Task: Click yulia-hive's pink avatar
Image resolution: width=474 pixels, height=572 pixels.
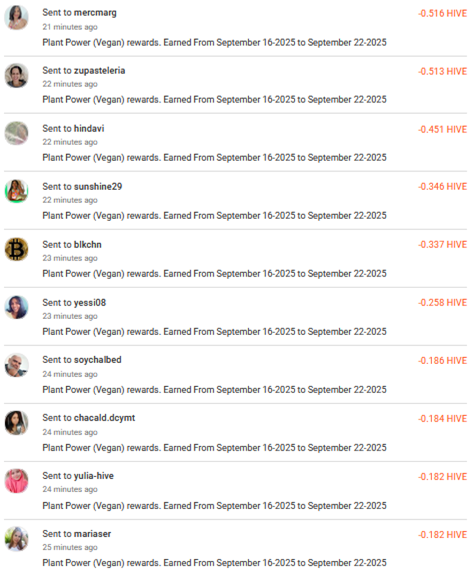Action: point(17,481)
